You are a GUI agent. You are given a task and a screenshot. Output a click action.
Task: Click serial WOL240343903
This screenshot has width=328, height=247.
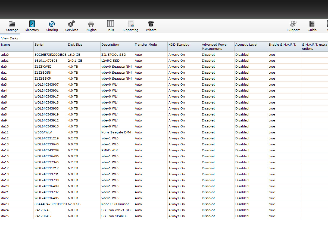pyautogui.click(x=46, y=108)
